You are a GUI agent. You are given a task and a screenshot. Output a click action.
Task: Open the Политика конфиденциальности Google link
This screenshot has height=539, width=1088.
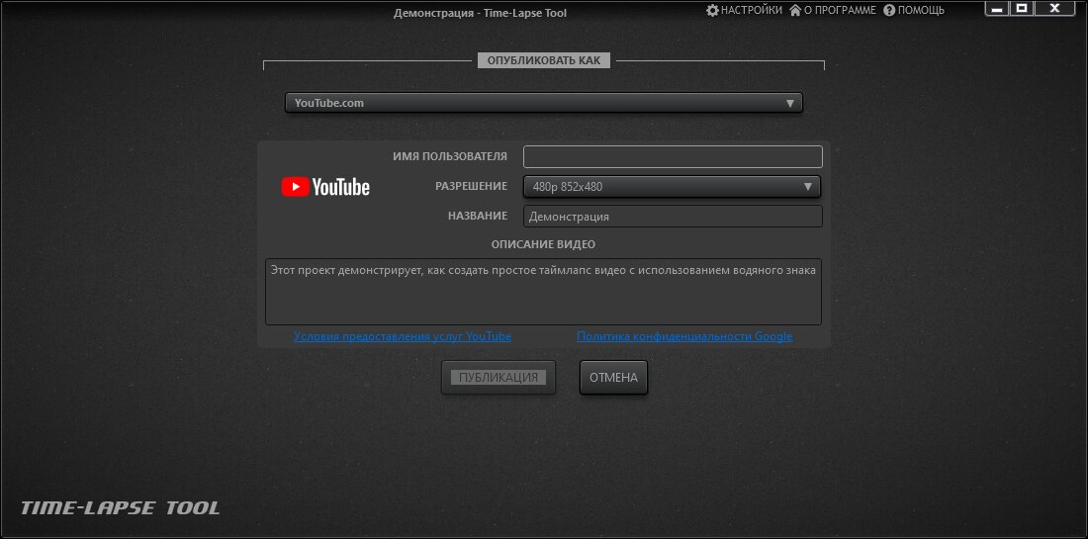[x=684, y=336]
